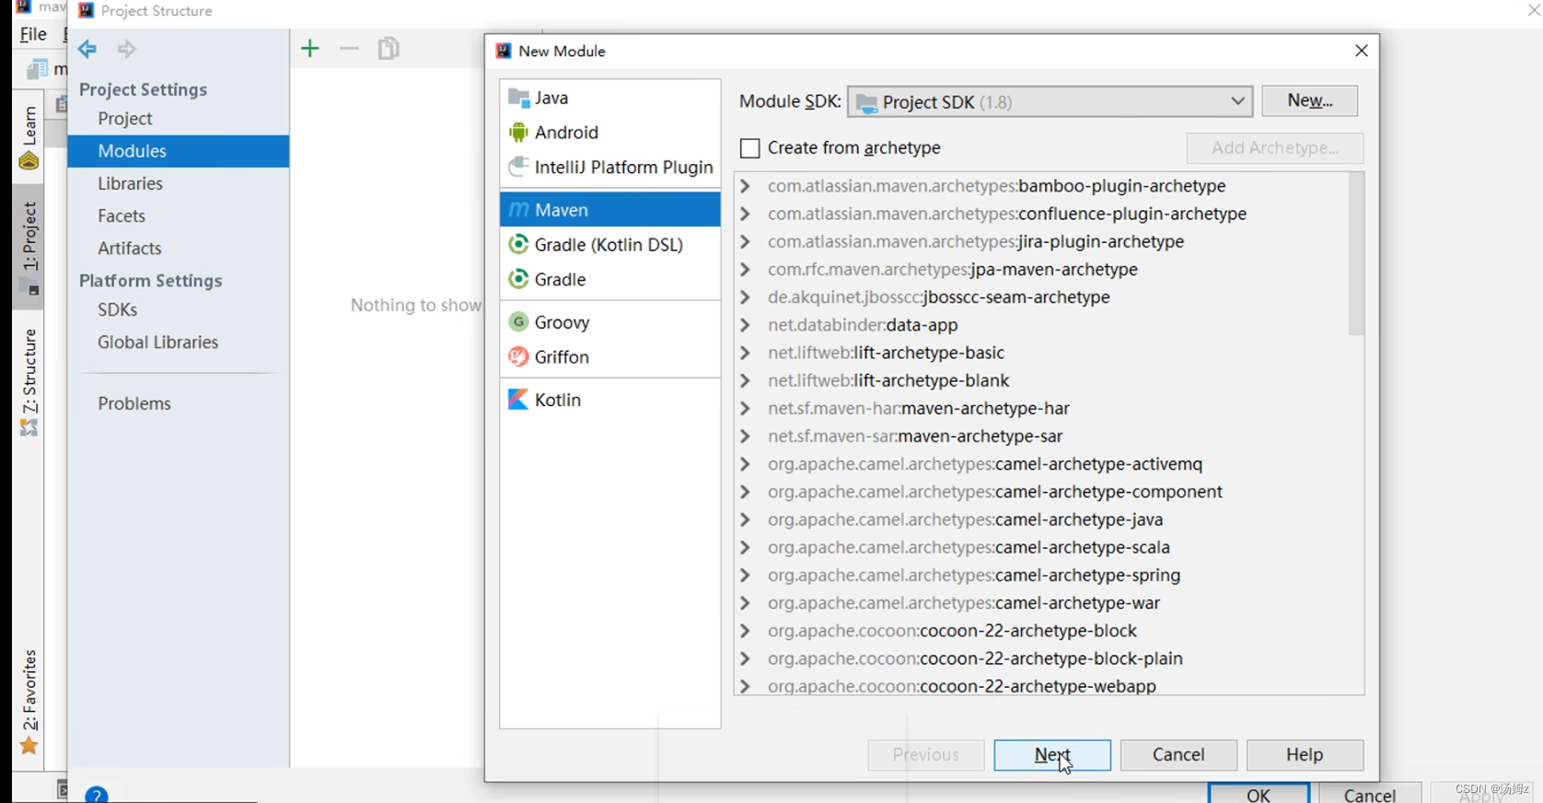Expand jira-plugin-archetype entry
The image size is (1543, 803).
pos(746,241)
